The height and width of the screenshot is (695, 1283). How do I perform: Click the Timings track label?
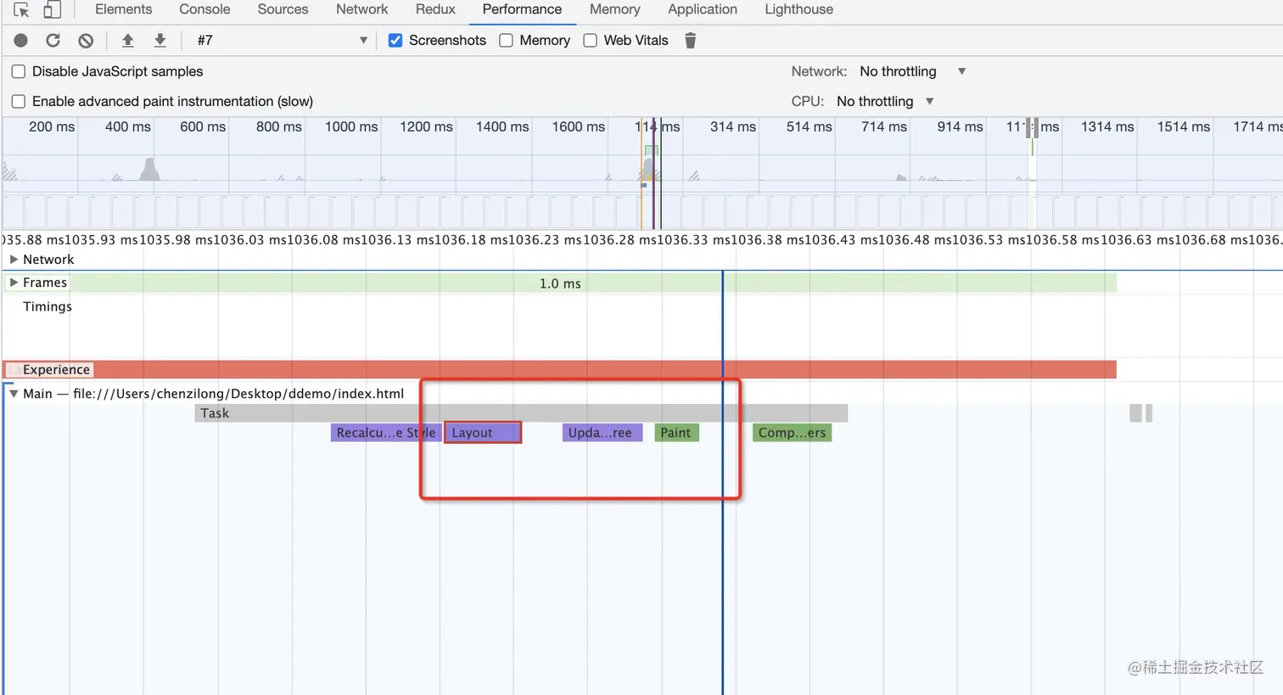(x=48, y=306)
